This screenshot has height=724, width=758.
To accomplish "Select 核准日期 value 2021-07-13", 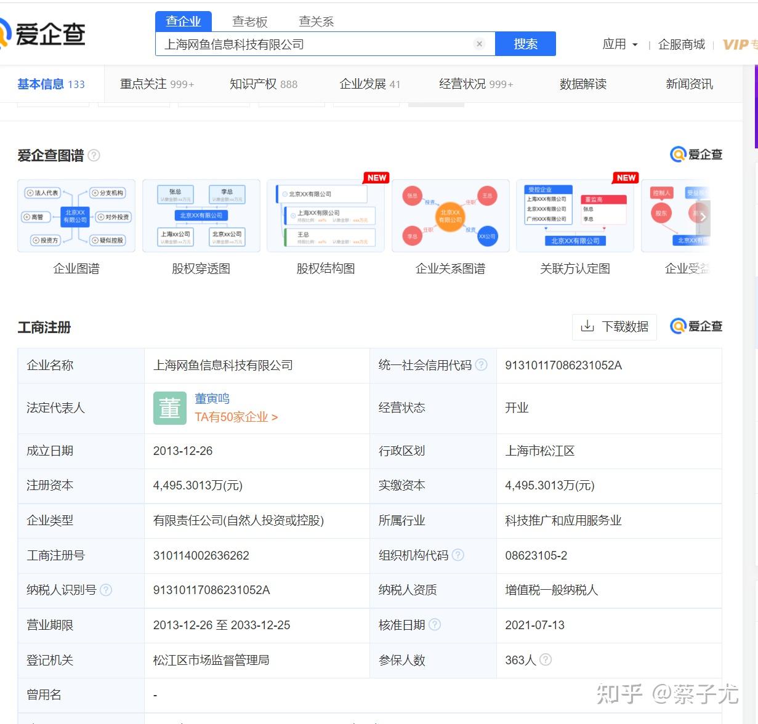I will [535, 625].
